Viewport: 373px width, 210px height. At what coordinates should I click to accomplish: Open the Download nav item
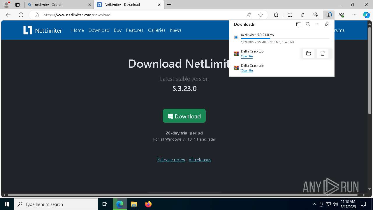click(99, 30)
